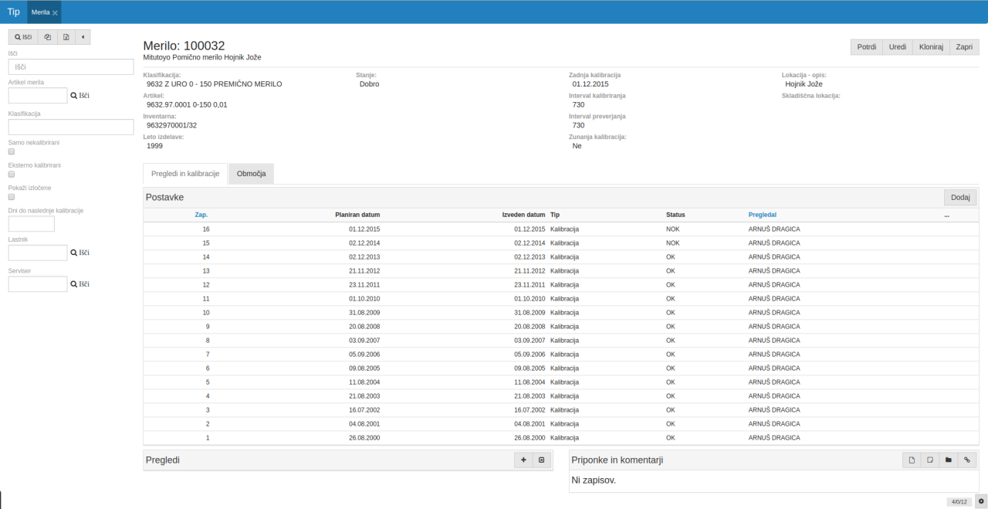Click the link icon in Priponke panel
This screenshot has height=509, width=988.
[x=966, y=460]
